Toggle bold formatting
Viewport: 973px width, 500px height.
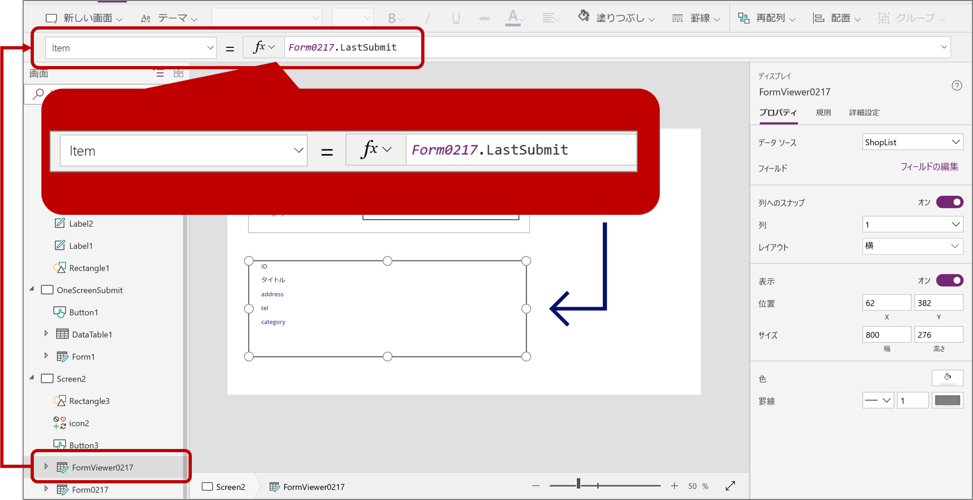[392, 18]
